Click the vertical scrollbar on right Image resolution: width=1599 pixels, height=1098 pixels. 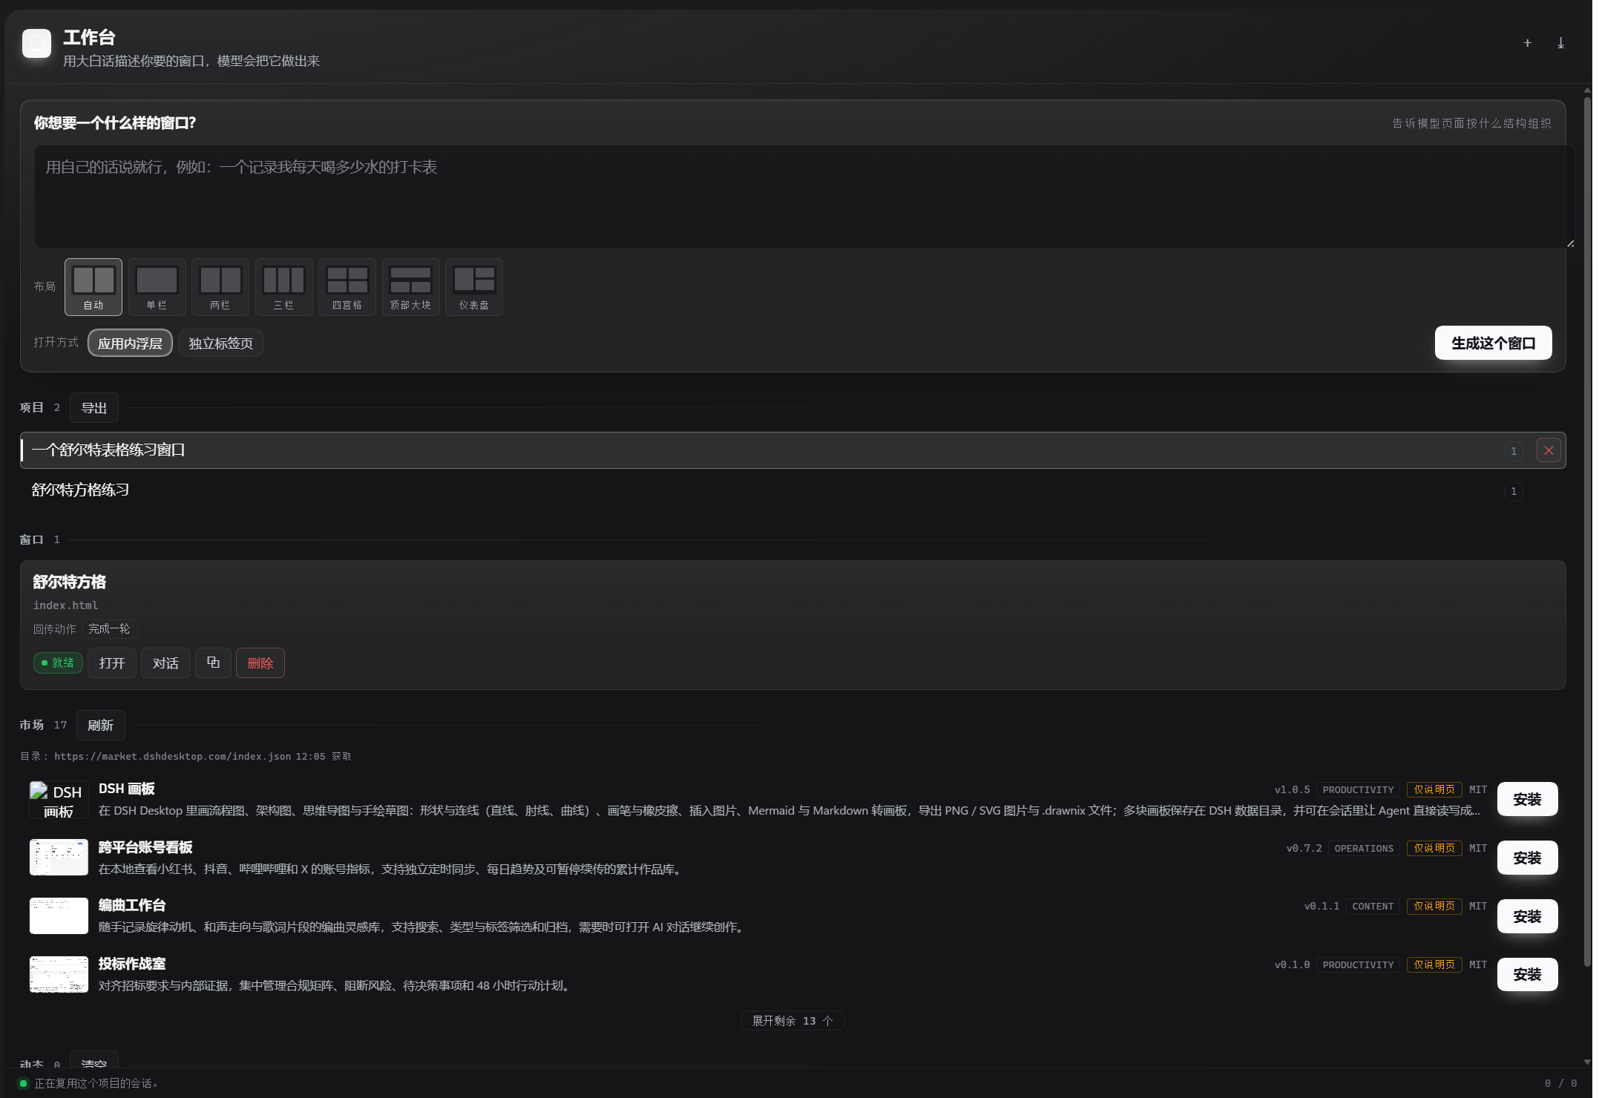tap(1587, 530)
